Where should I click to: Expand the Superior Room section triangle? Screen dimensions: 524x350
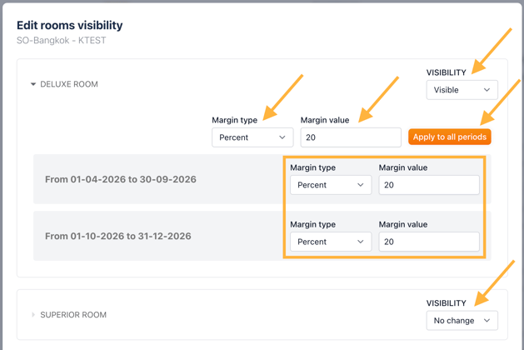[33, 315]
